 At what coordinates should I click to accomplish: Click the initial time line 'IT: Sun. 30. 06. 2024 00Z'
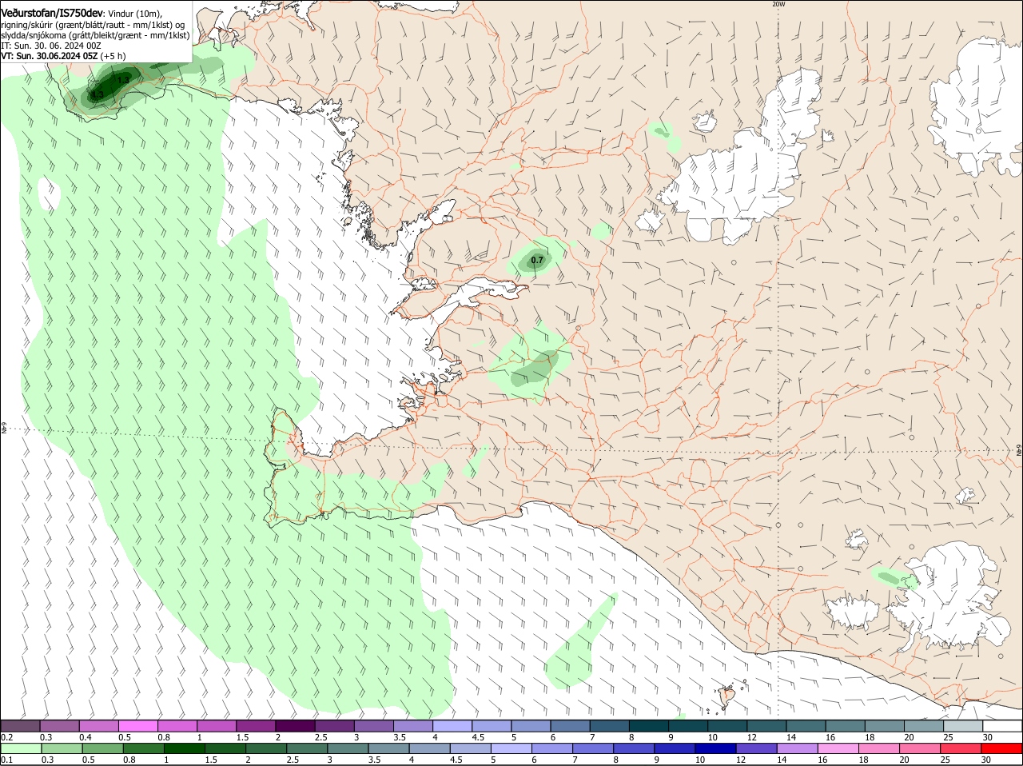tap(51, 46)
